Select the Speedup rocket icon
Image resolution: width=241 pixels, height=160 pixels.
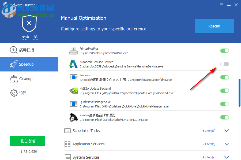[x=14, y=64]
